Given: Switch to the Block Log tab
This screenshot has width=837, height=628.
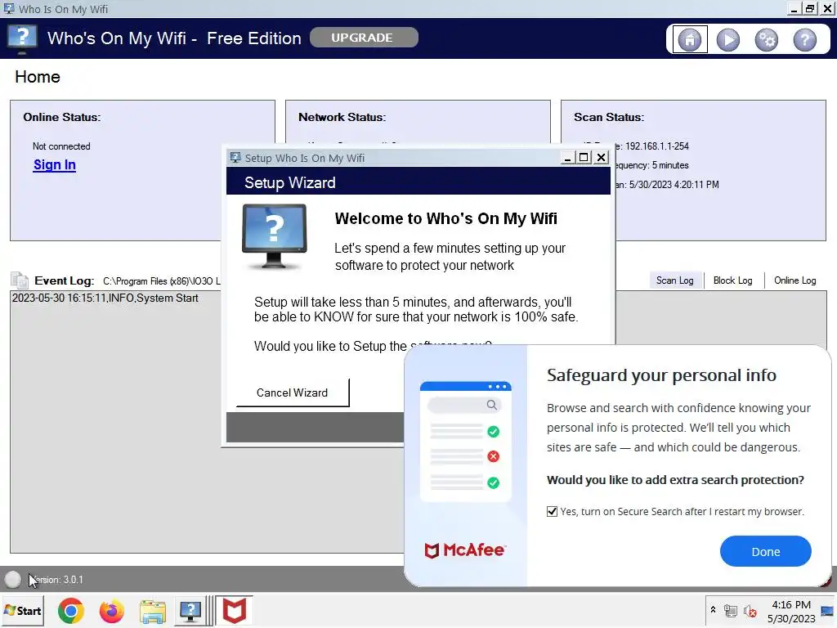Looking at the screenshot, I should [x=732, y=280].
